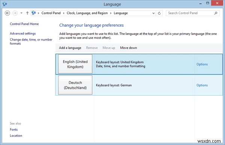Expand chevron after Control Panel breadcrumb
The width and height of the screenshot is (225, 145).
(64, 13)
